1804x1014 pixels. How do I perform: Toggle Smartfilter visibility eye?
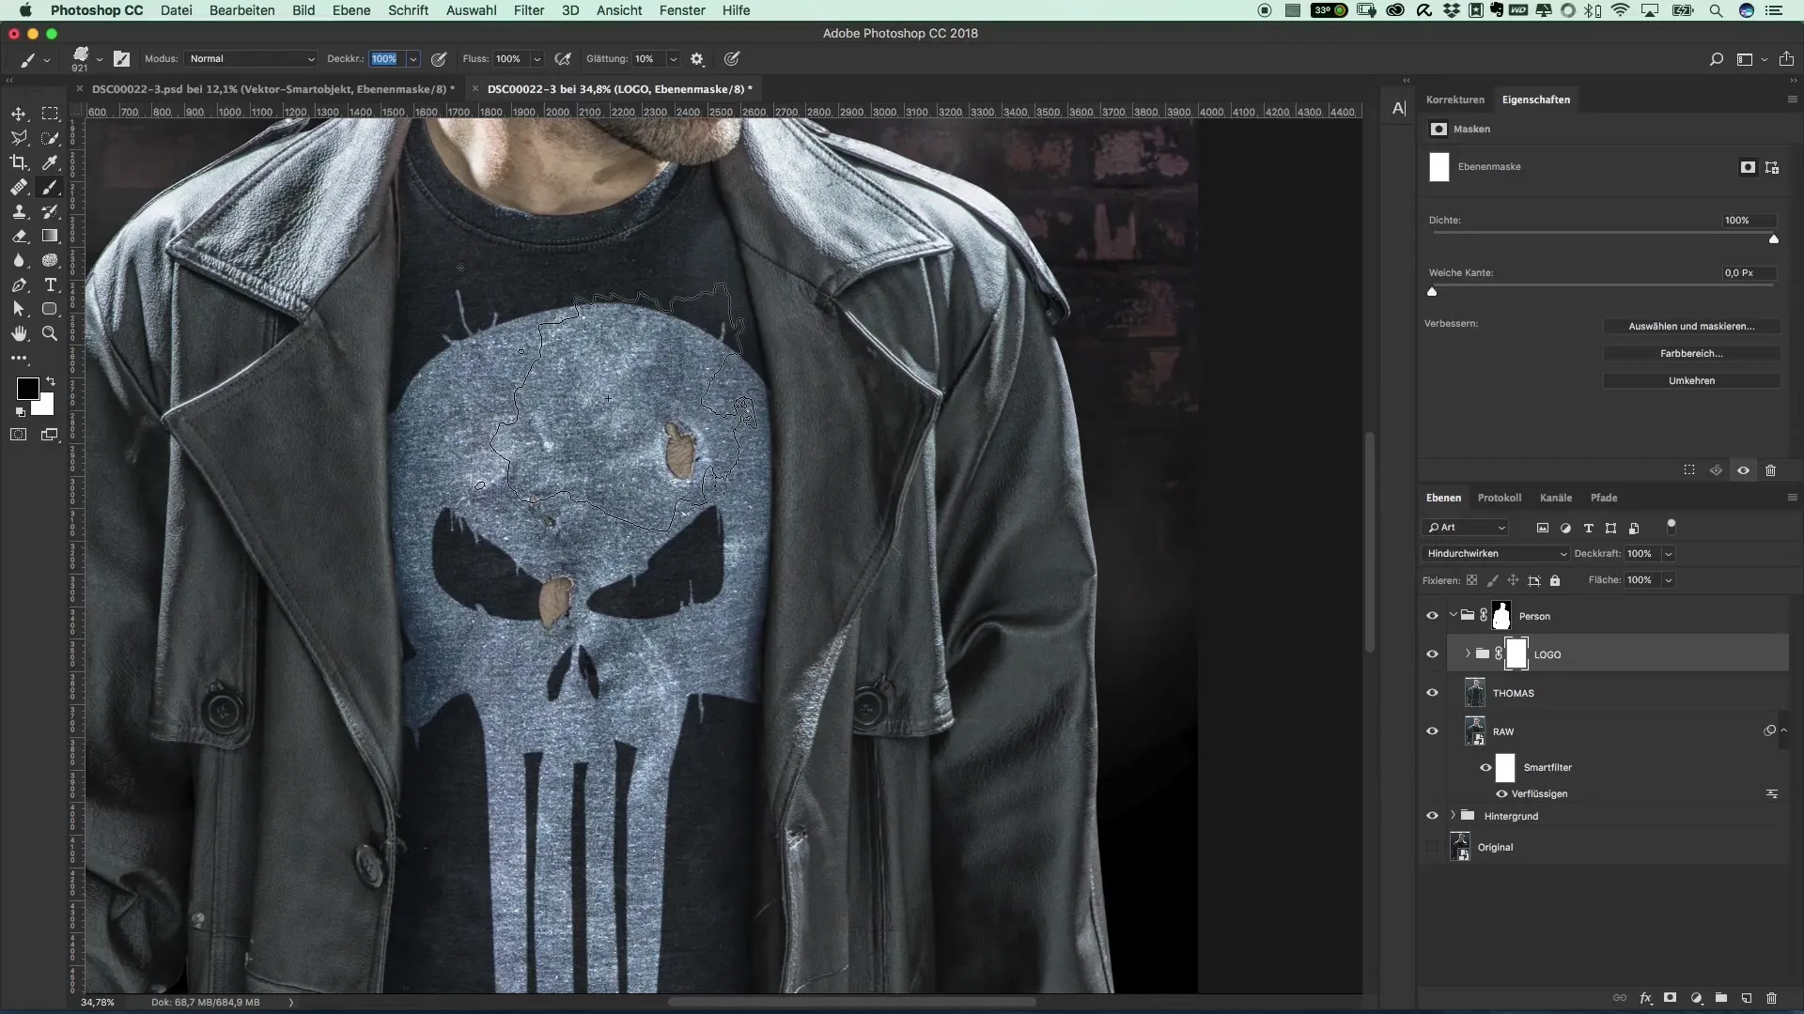pyautogui.click(x=1485, y=767)
